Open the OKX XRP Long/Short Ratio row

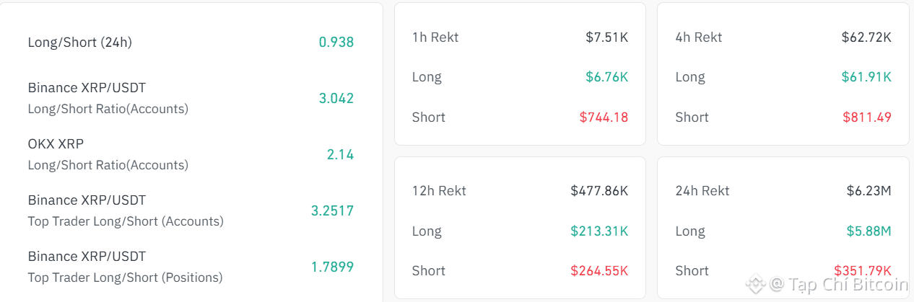click(x=108, y=154)
